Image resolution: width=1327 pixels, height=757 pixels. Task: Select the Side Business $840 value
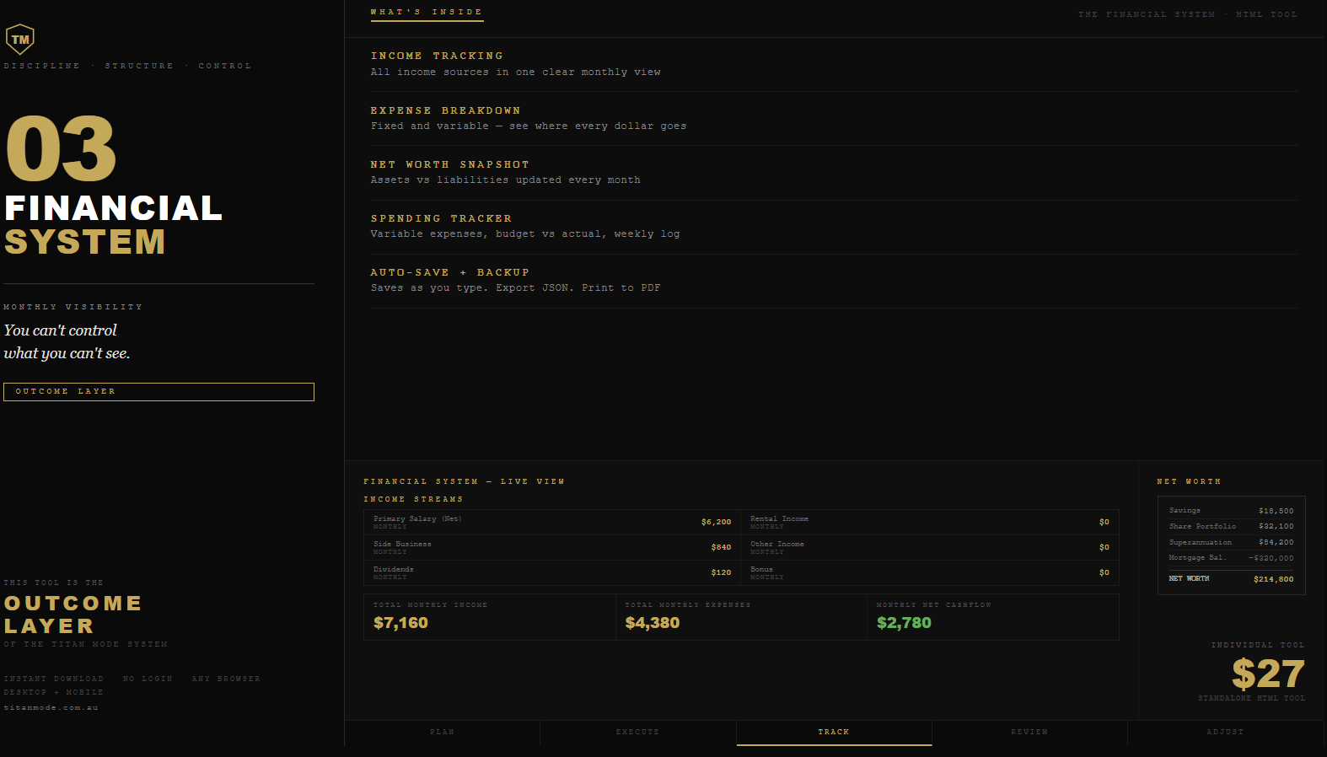click(x=721, y=548)
